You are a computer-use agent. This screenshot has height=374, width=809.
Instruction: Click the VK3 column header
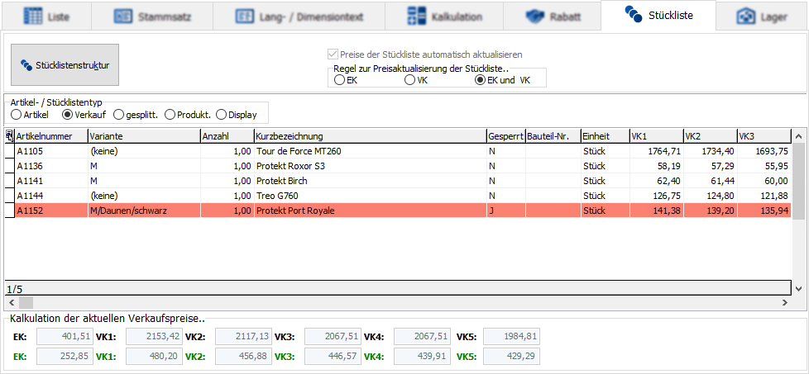tap(764, 136)
